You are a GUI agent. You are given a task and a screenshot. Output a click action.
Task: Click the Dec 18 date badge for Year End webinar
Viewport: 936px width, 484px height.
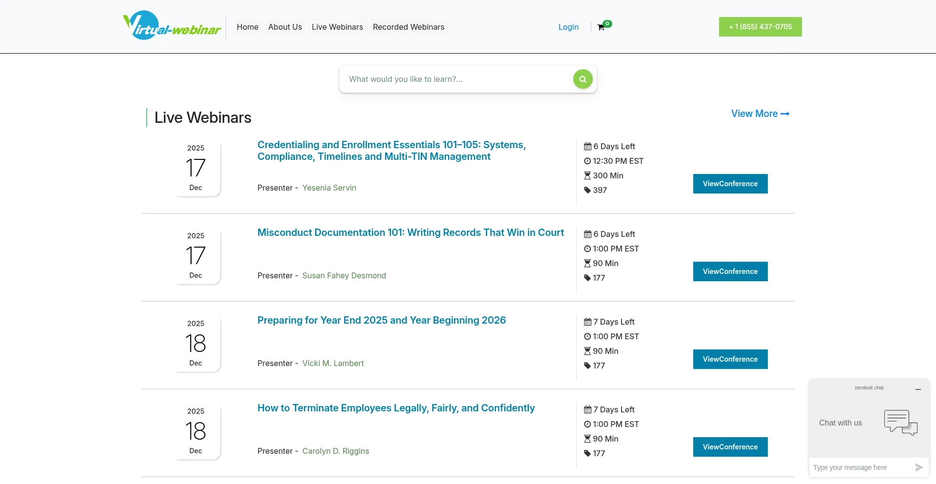[196, 344]
